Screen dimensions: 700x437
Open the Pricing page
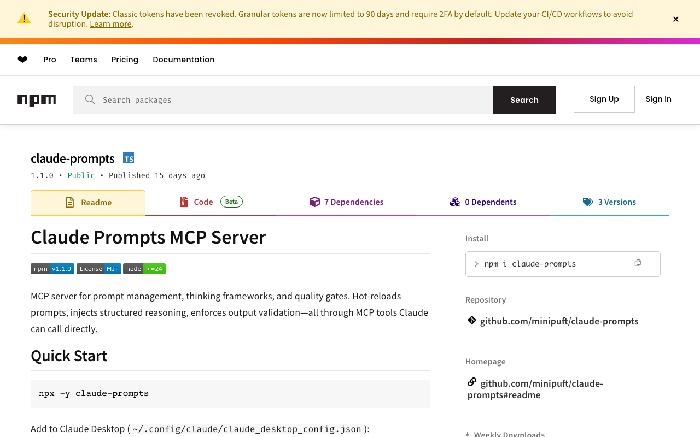point(125,60)
